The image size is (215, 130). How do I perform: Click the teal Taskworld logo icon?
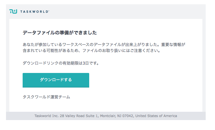(x=13, y=12)
